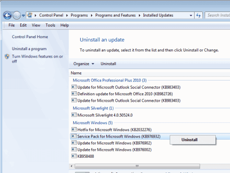Collapse the Microsoft Silverlight group
The height and width of the screenshot is (173, 230).
click(93, 108)
